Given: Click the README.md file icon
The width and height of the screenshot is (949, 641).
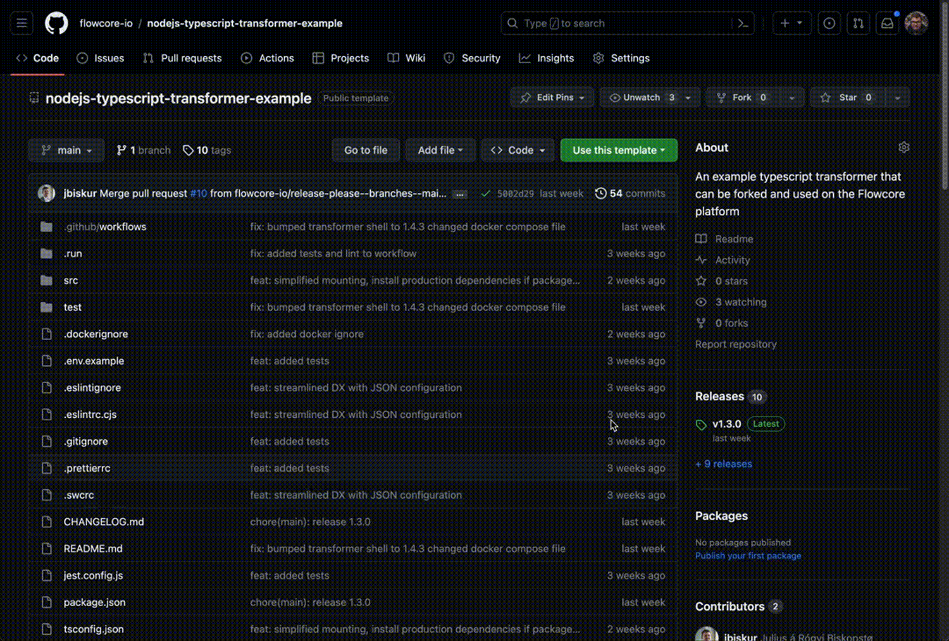Looking at the screenshot, I should [46, 549].
